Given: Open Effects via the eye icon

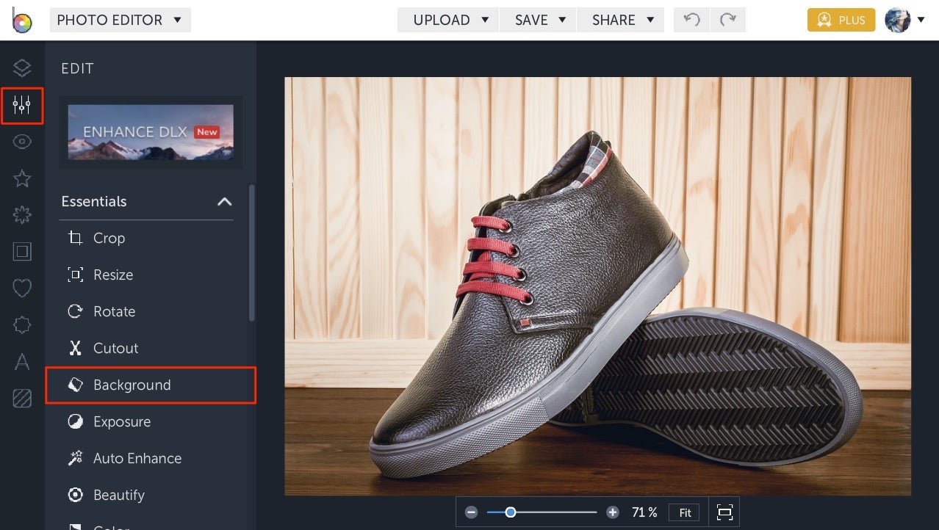Looking at the screenshot, I should (21, 141).
